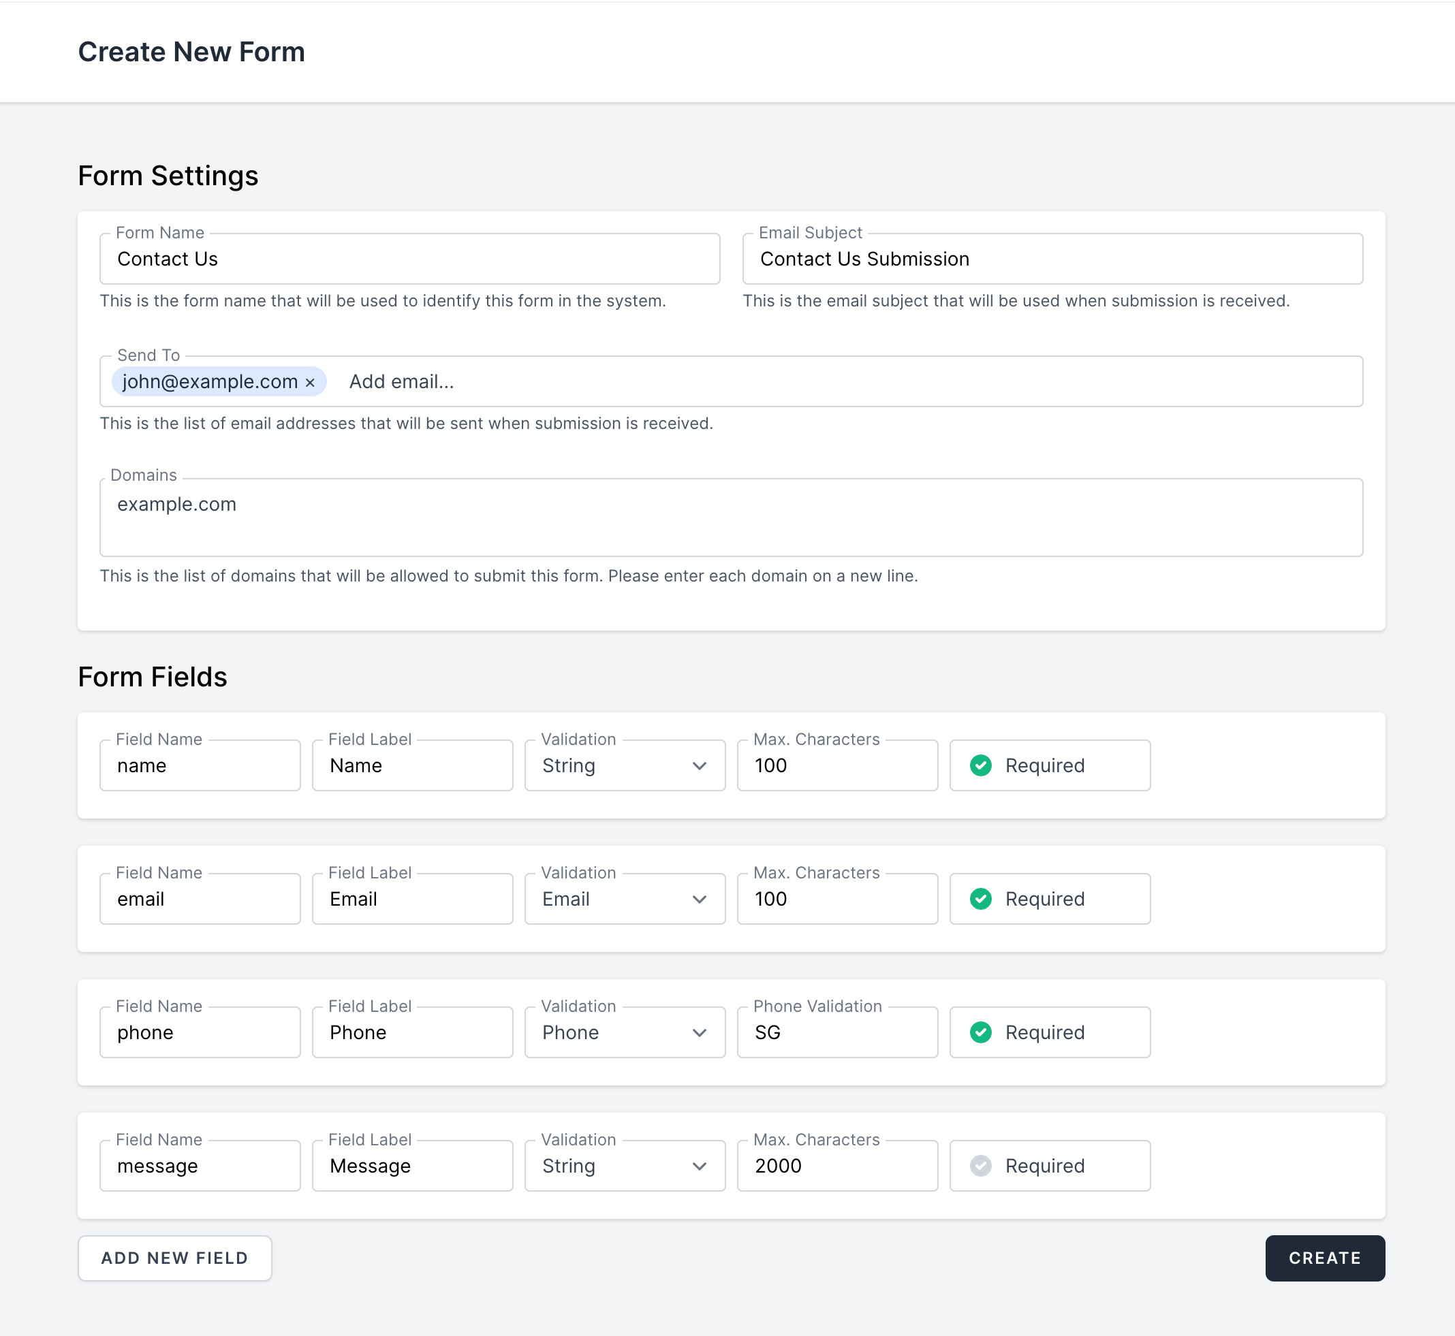The image size is (1455, 1336).
Task: Edit the Form Name input
Action: point(409,259)
